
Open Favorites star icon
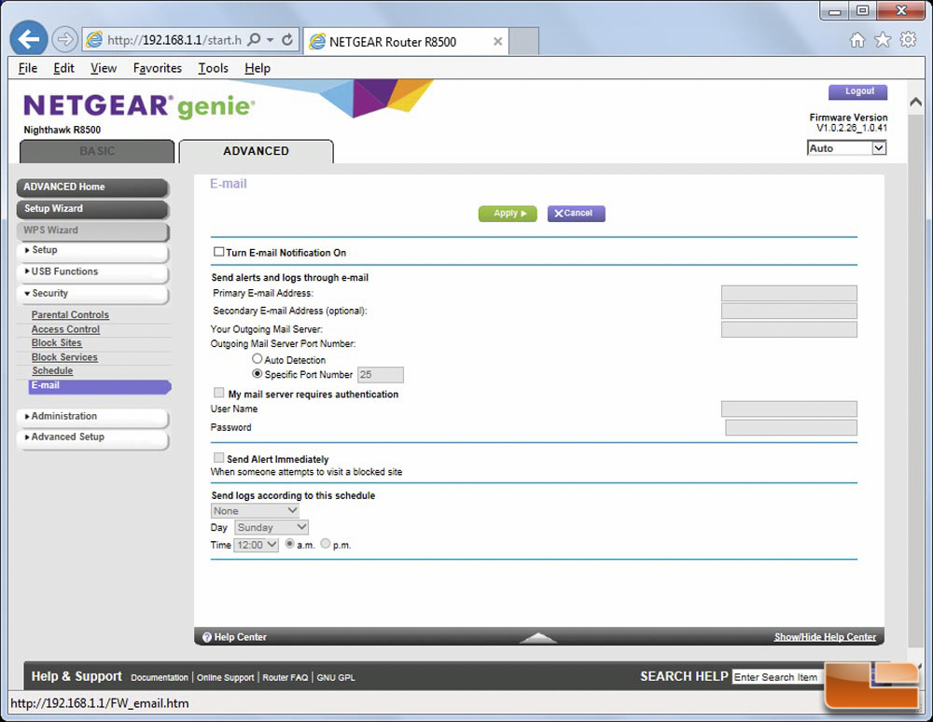pyautogui.click(x=883, y=40)
